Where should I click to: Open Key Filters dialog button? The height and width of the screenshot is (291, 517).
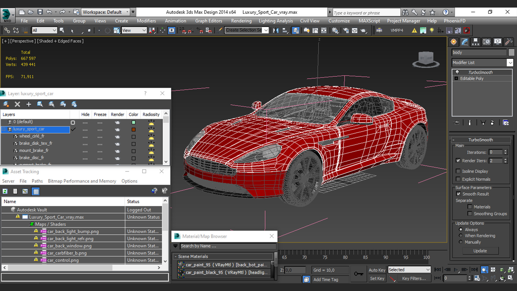[x=414, y=278]
